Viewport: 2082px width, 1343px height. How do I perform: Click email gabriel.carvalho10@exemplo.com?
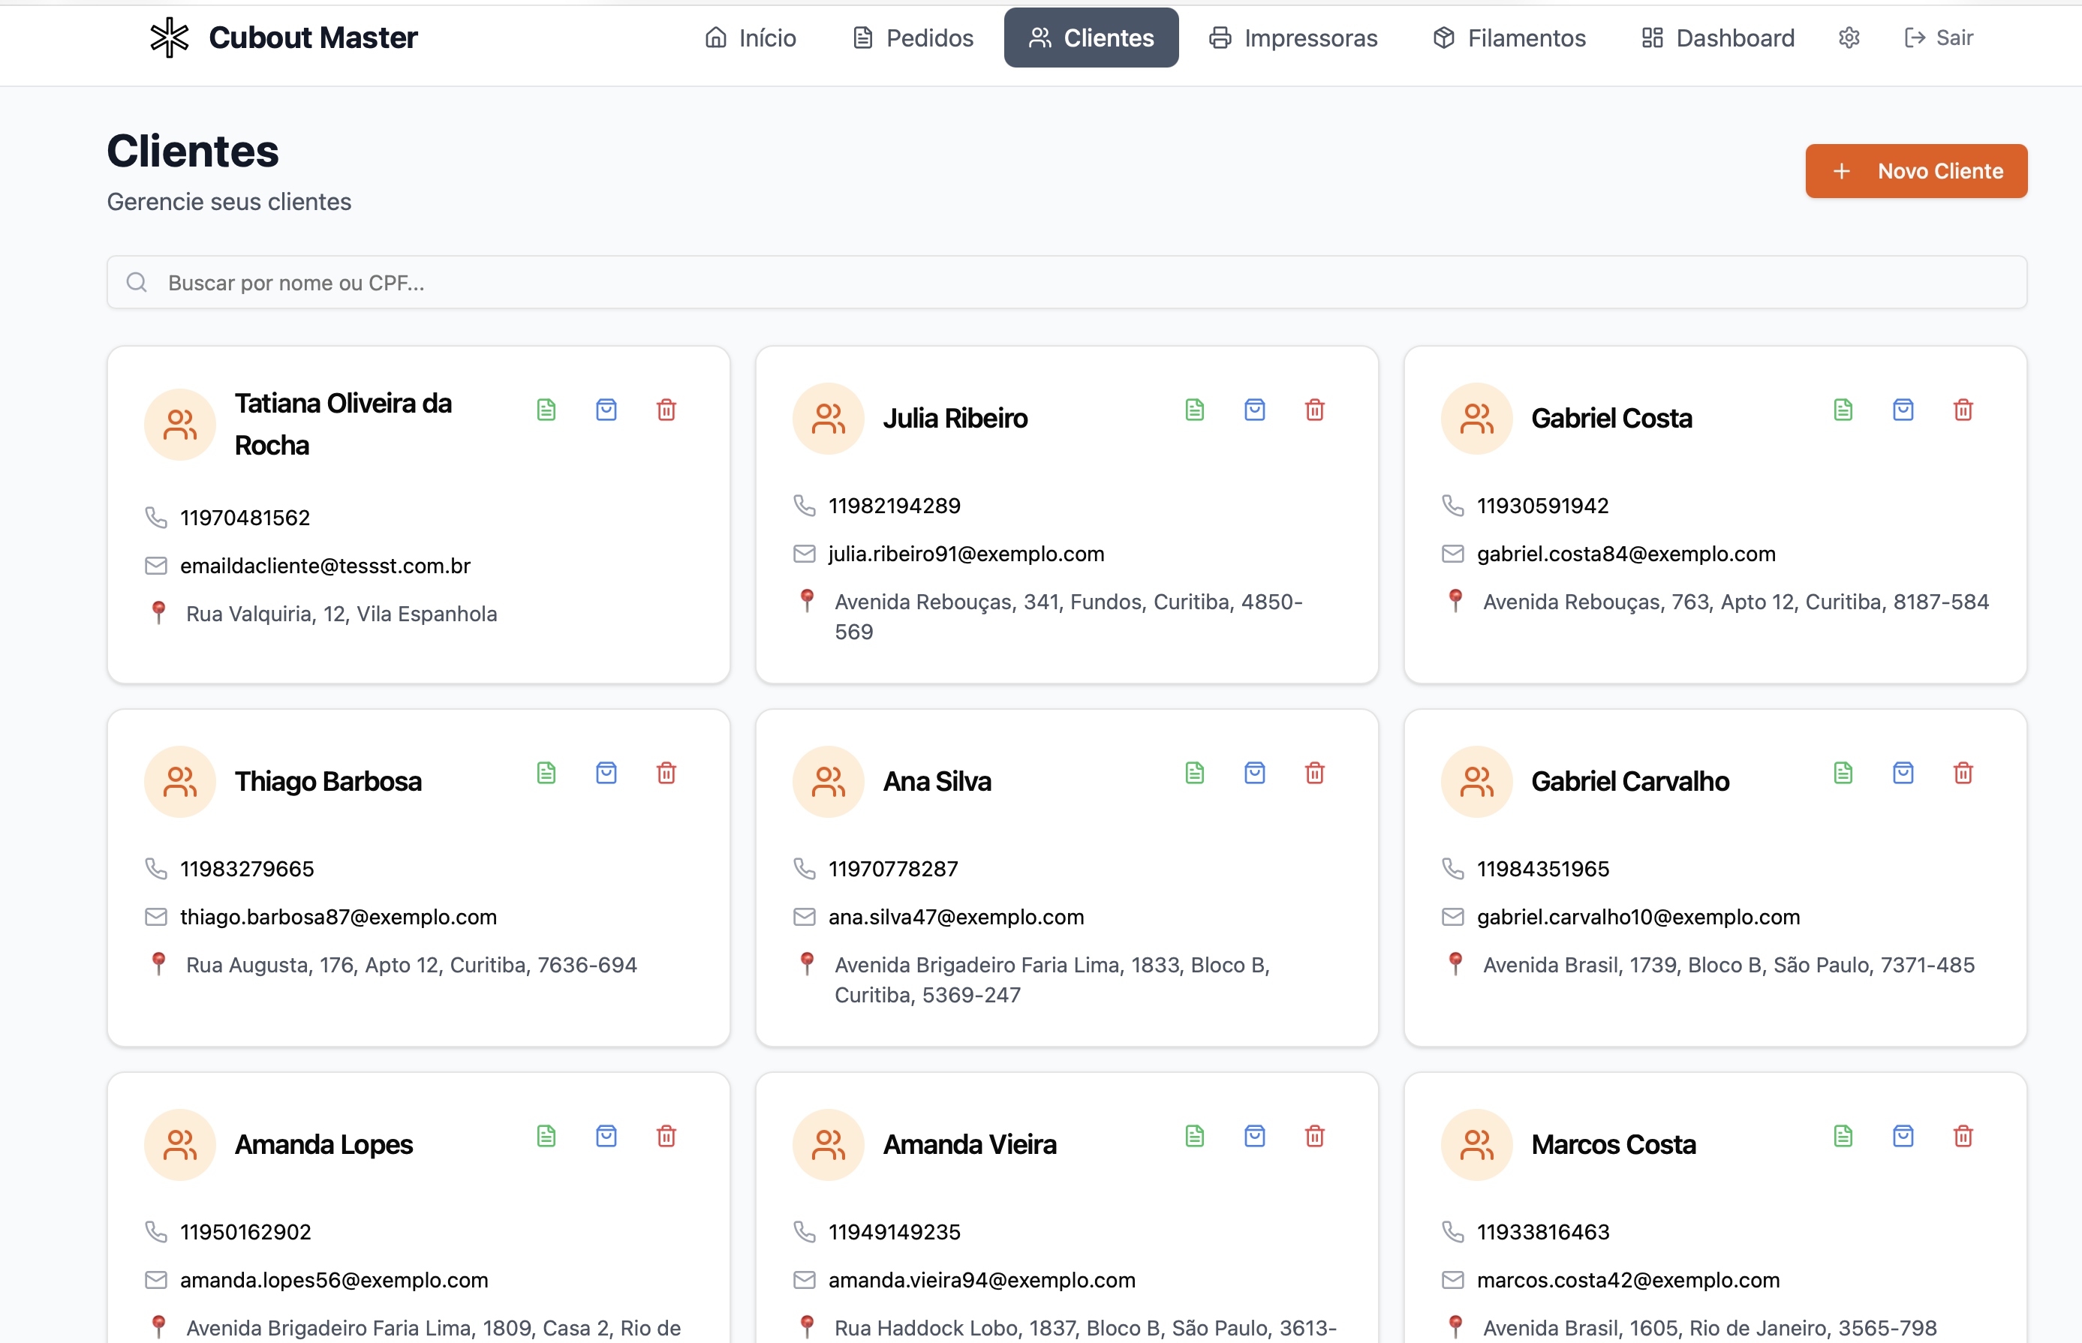click(x=1638, y=917)
